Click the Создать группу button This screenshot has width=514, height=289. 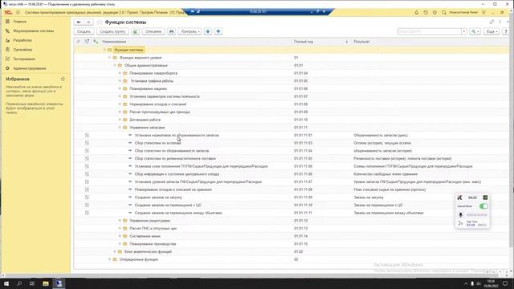click(112, 31)
